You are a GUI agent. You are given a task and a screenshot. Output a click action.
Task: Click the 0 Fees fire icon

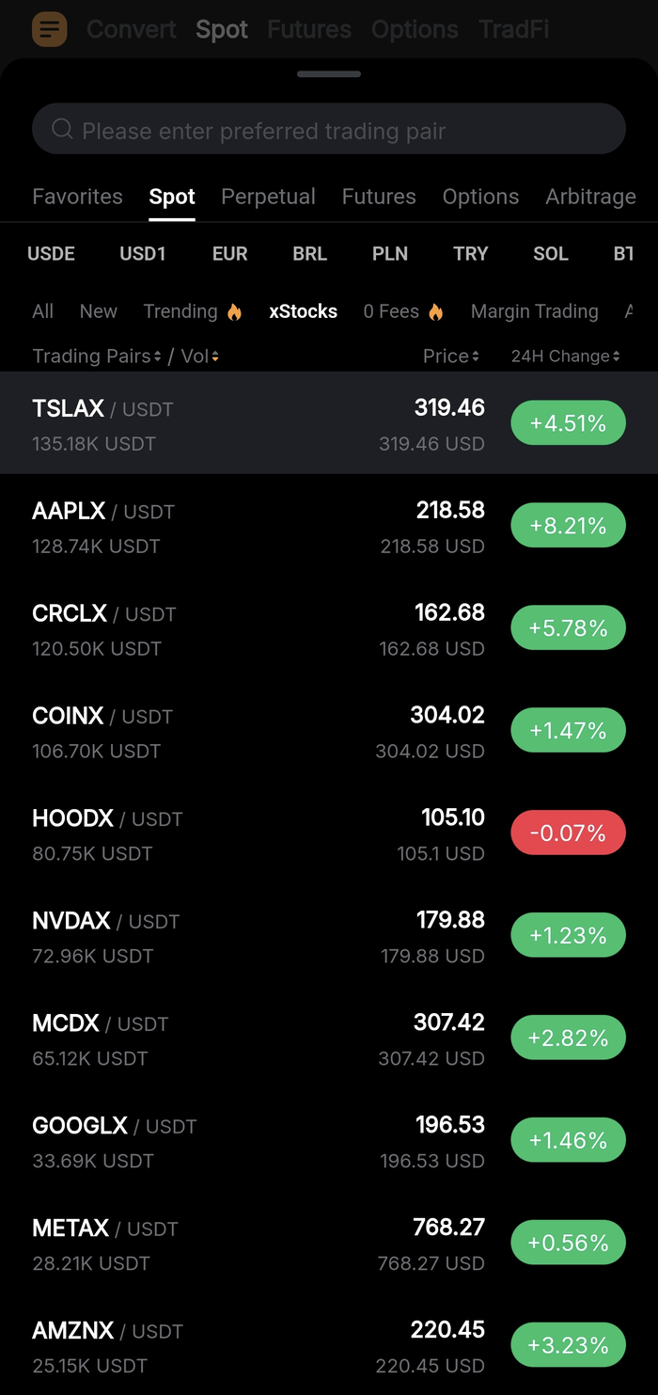click(x=435, y=311)
